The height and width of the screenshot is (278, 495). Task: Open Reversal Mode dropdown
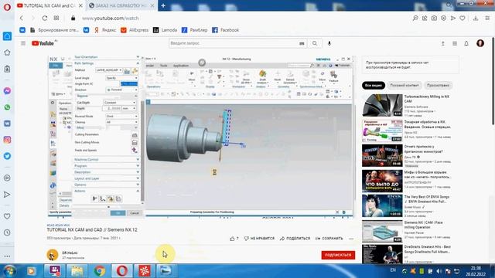click(121, 117)
